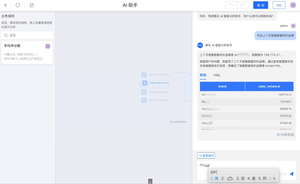This screenshot has width=300, height=184.
Task: Remove a canvas field tag via its X button
Action: (x=144, y=83)
